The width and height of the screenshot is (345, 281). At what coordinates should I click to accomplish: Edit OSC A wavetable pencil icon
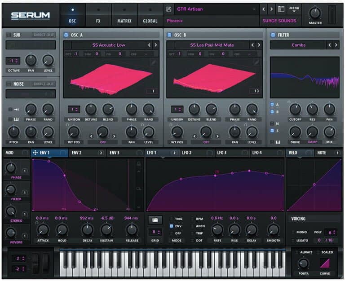point(153,62)
